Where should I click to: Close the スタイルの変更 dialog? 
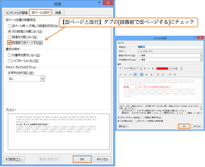(x=200, y=38)
